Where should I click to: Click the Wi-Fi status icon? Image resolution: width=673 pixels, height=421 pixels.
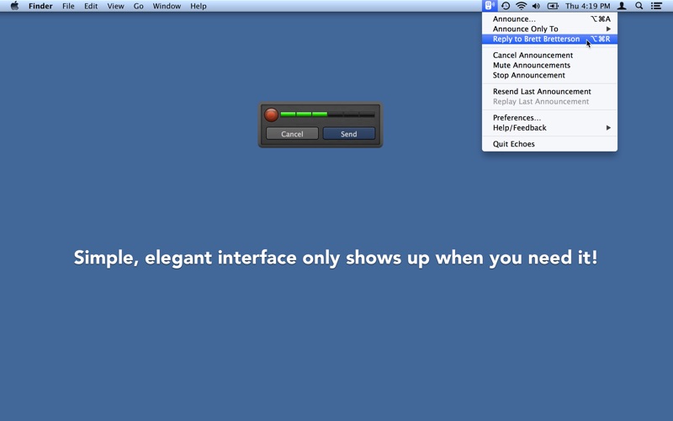click(521, 6)
